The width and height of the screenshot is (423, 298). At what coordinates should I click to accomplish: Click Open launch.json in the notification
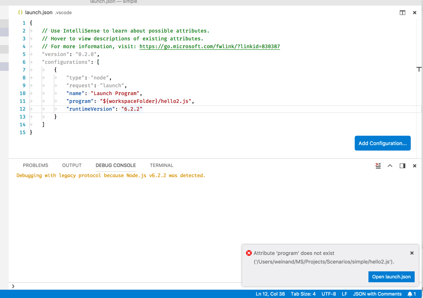coord(391,276)
